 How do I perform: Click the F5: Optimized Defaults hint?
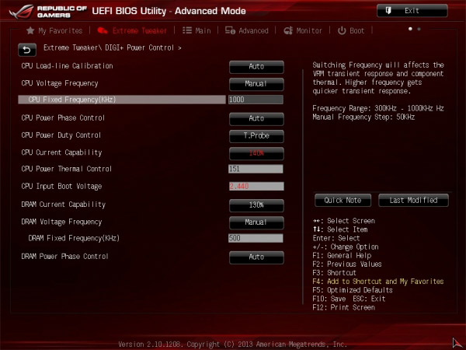click(x=353, y=290)
